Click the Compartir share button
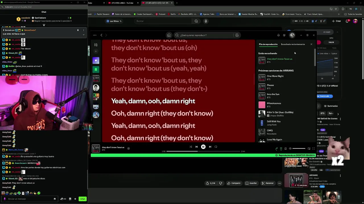Viewport: 364px width, 204px height. 233,183
